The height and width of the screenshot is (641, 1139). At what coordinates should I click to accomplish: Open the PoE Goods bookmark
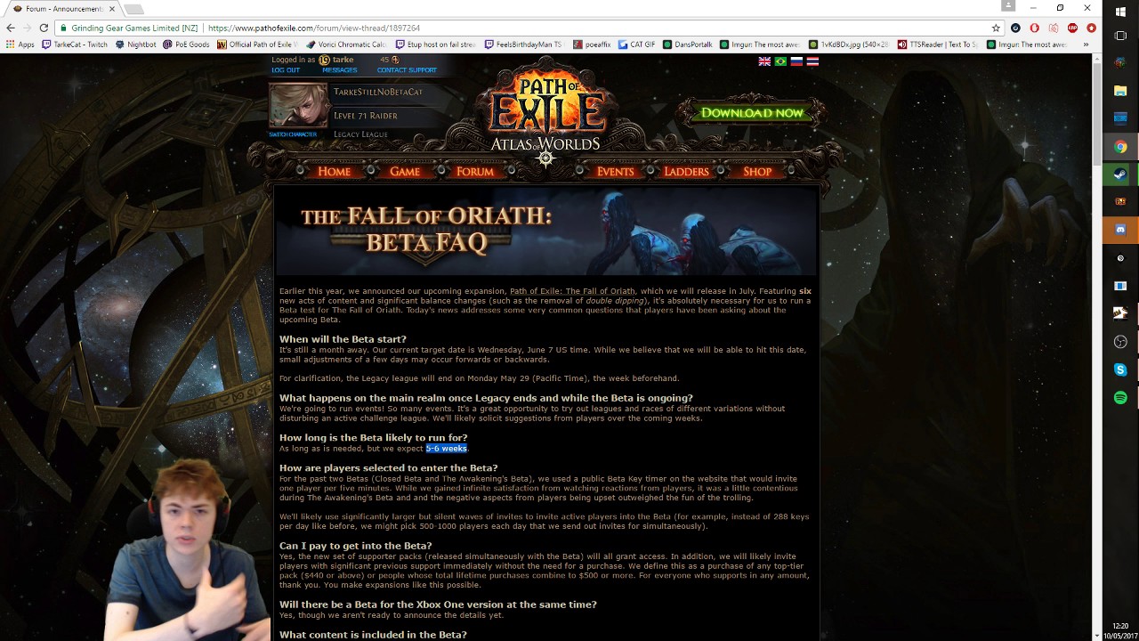point(186,45)
